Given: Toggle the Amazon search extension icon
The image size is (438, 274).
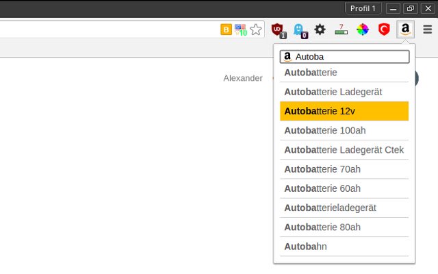Looking at the screenshot, I should tap(405, 29).
